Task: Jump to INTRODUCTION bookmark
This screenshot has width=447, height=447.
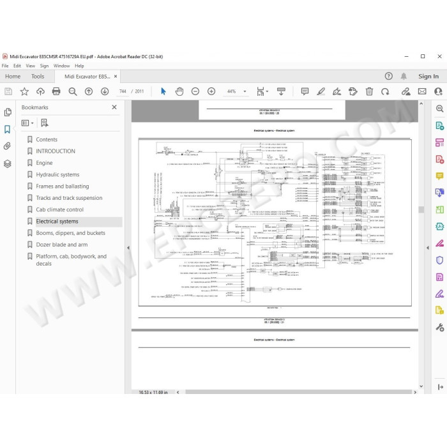Action: [x=56, y=151]
